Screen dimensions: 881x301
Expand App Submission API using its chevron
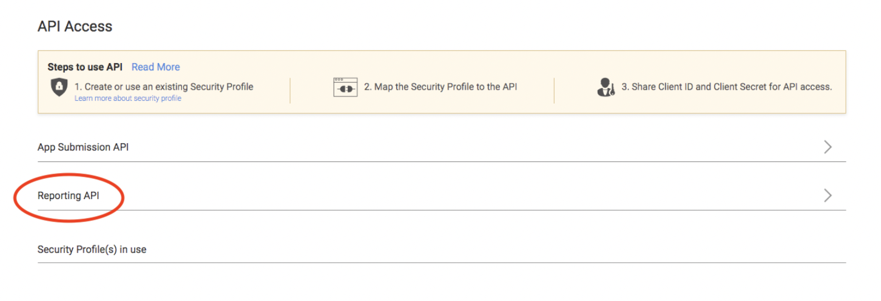coord(828,147)
